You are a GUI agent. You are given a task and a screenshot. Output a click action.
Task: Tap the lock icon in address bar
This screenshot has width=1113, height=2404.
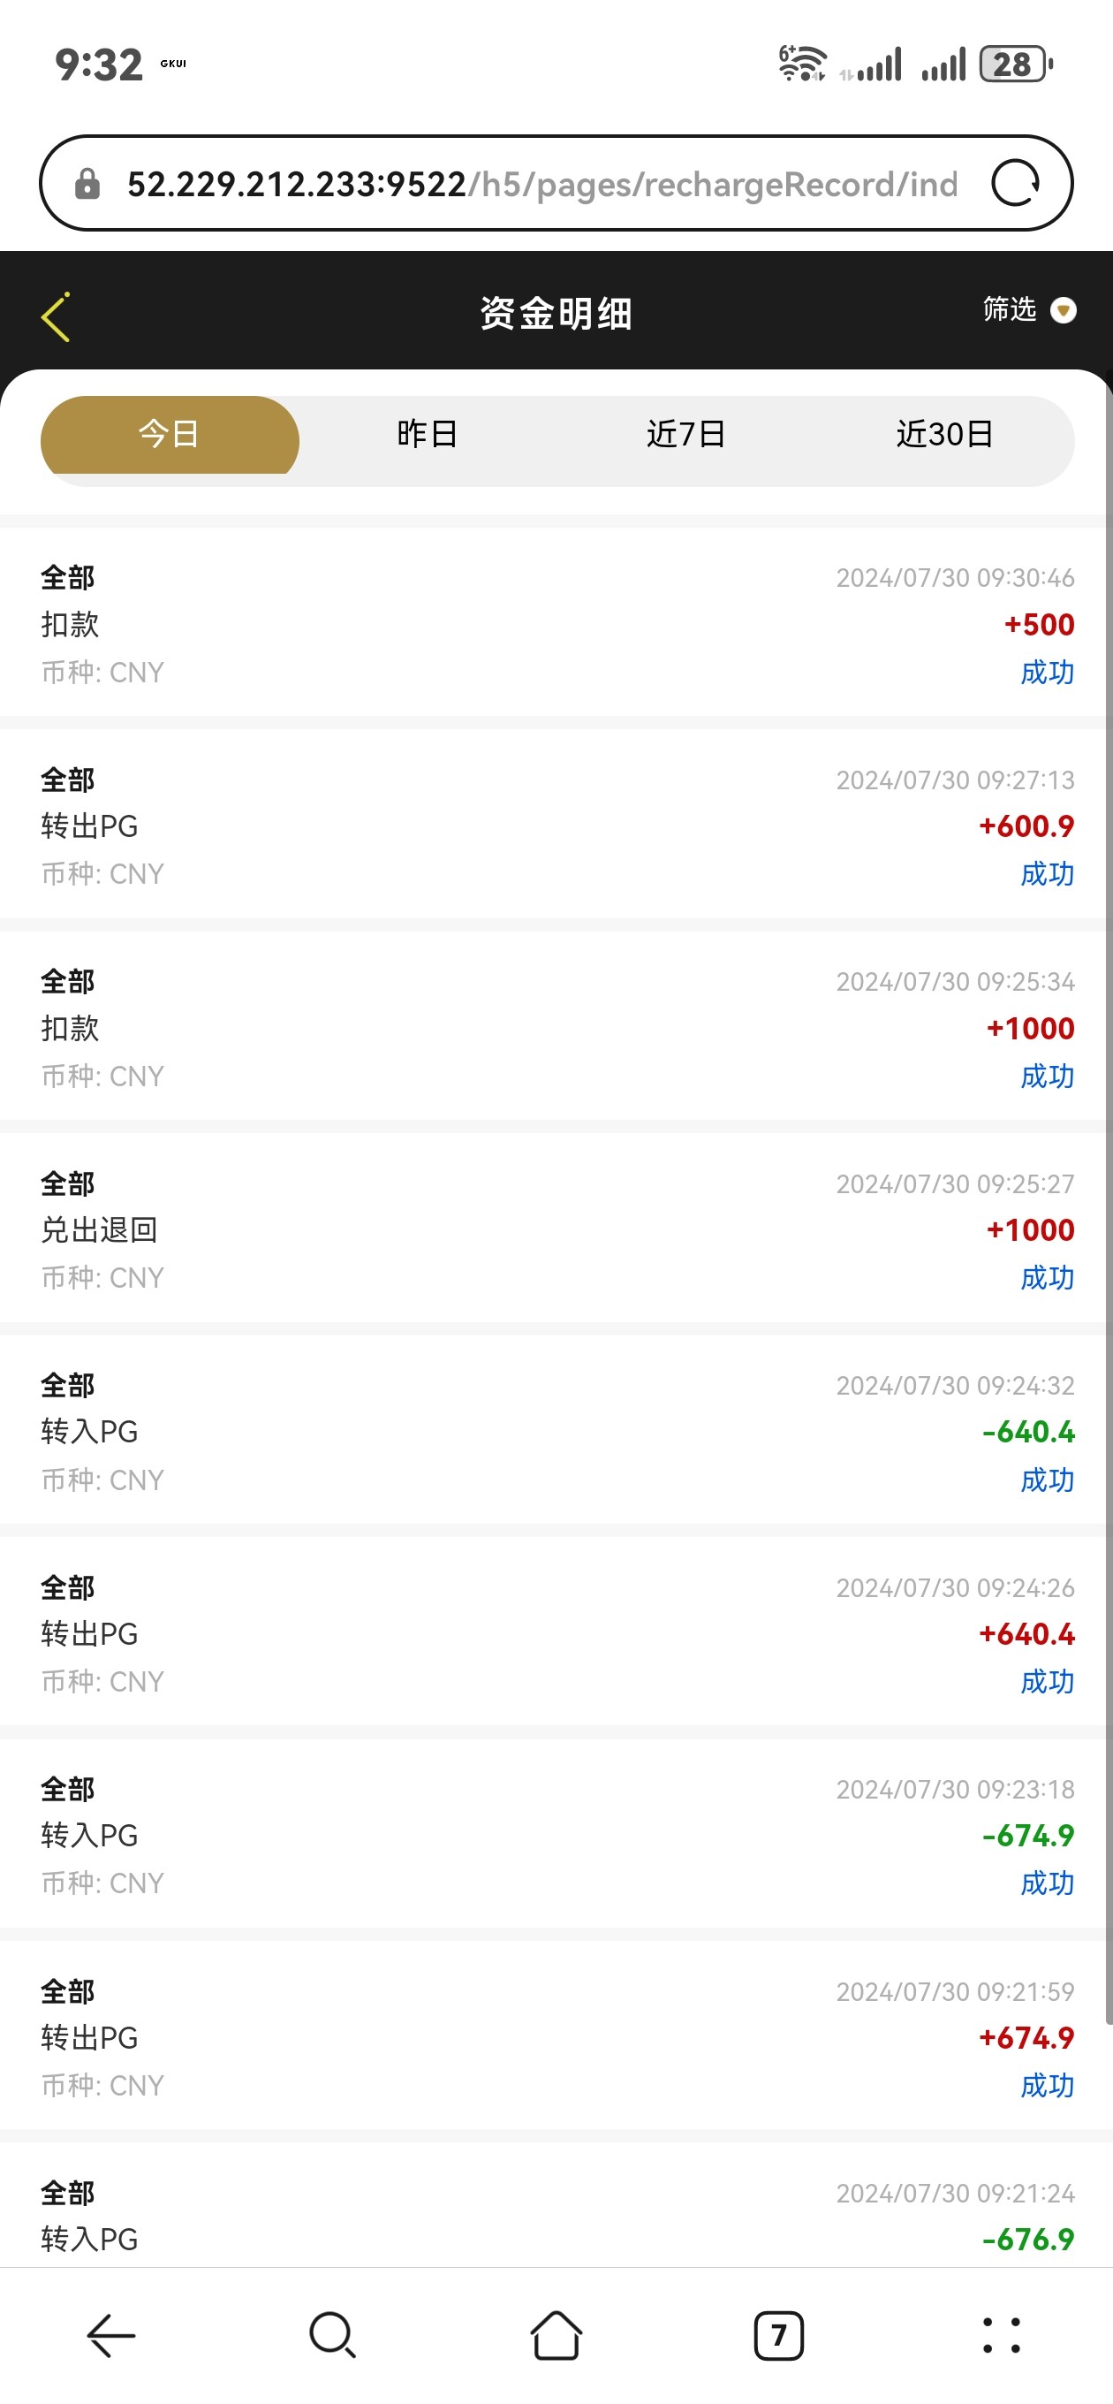(87, 184)
